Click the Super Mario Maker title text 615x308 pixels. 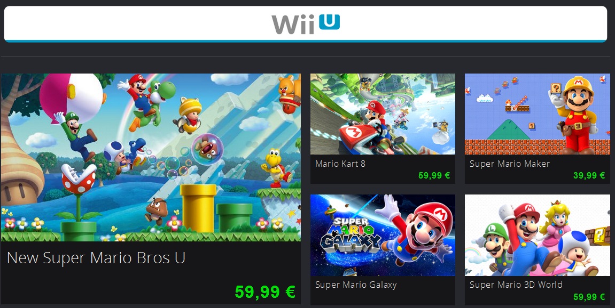click(x=510, y=164)
